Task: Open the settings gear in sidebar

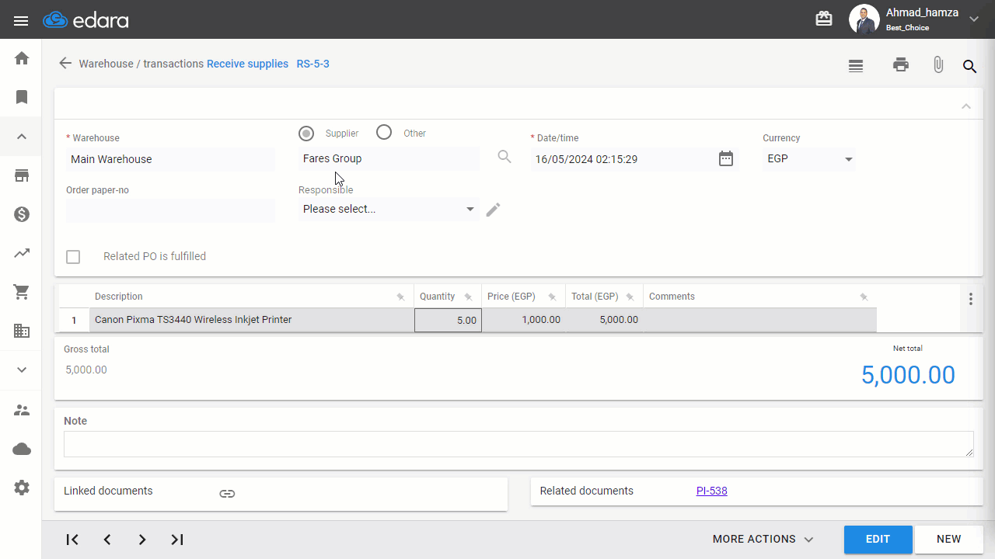Action: (x=22, y=488)
